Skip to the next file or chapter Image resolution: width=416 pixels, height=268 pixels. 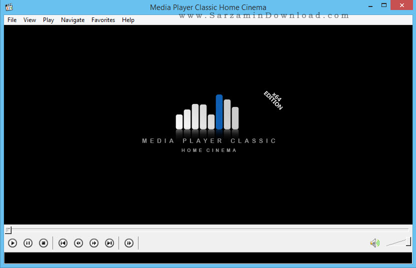(109, 243)
